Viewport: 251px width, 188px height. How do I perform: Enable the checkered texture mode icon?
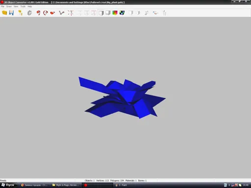[x=122, y=13]
